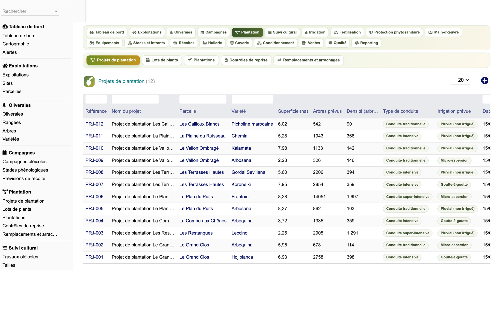Open Équipements tab
501x310 pixels.
pos(104,43)
